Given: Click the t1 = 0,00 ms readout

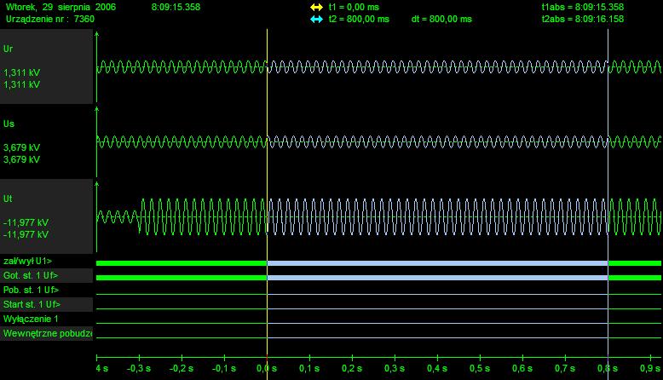Looking at the screenshot, I should coord(354,7).
